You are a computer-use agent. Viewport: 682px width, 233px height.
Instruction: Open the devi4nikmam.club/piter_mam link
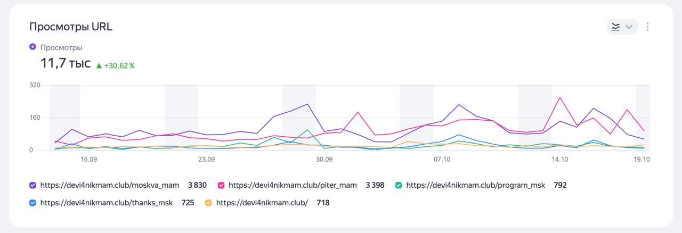tap(293, 185)
